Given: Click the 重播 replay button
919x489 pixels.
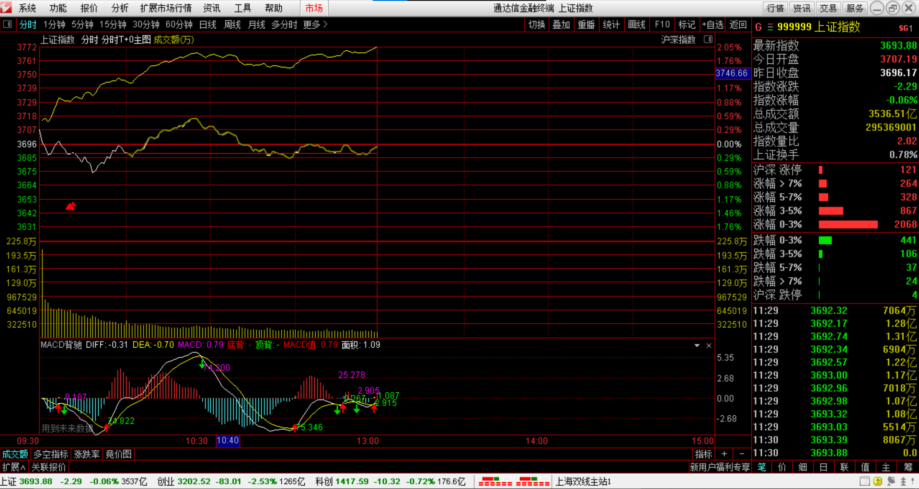Looking at the screenshot, I should coord(586,24).
